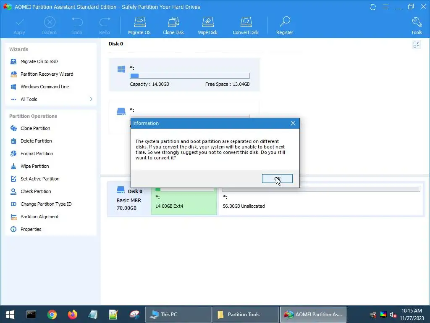The image size is (430, 323).
Task: Expand All Tools submenu arrow
Action: pyautogui.click(x=91, y=99)
